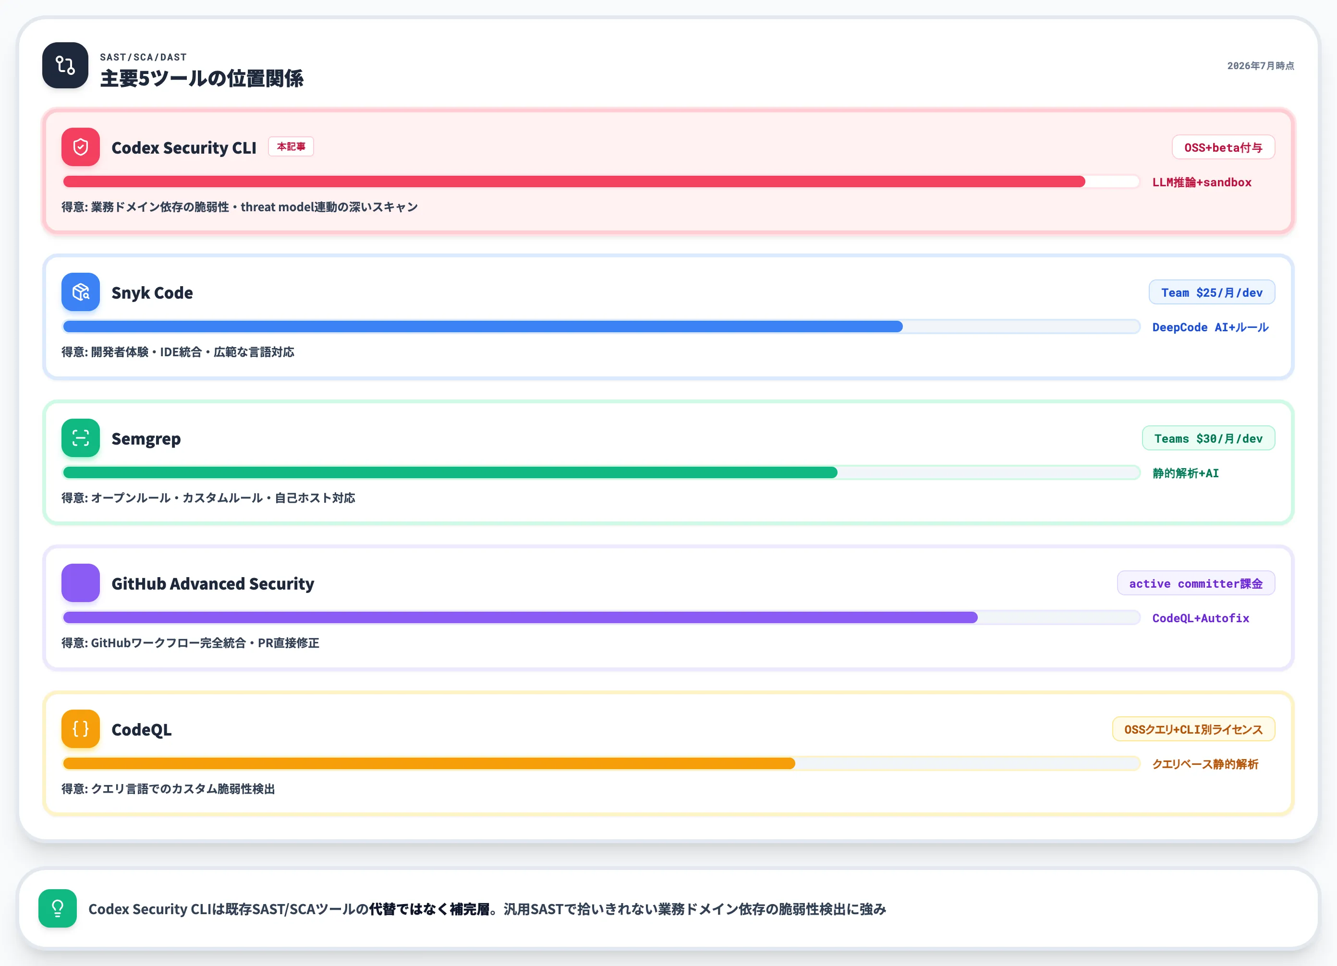Click the Teams $30/月/dev badge
The image size is (1337, 966).
1208,438
